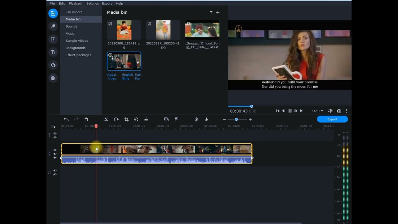The width and height of the screenshot is (398, 224).
Task: Zoom in the timeline with plus
Action: pos(250,119)
